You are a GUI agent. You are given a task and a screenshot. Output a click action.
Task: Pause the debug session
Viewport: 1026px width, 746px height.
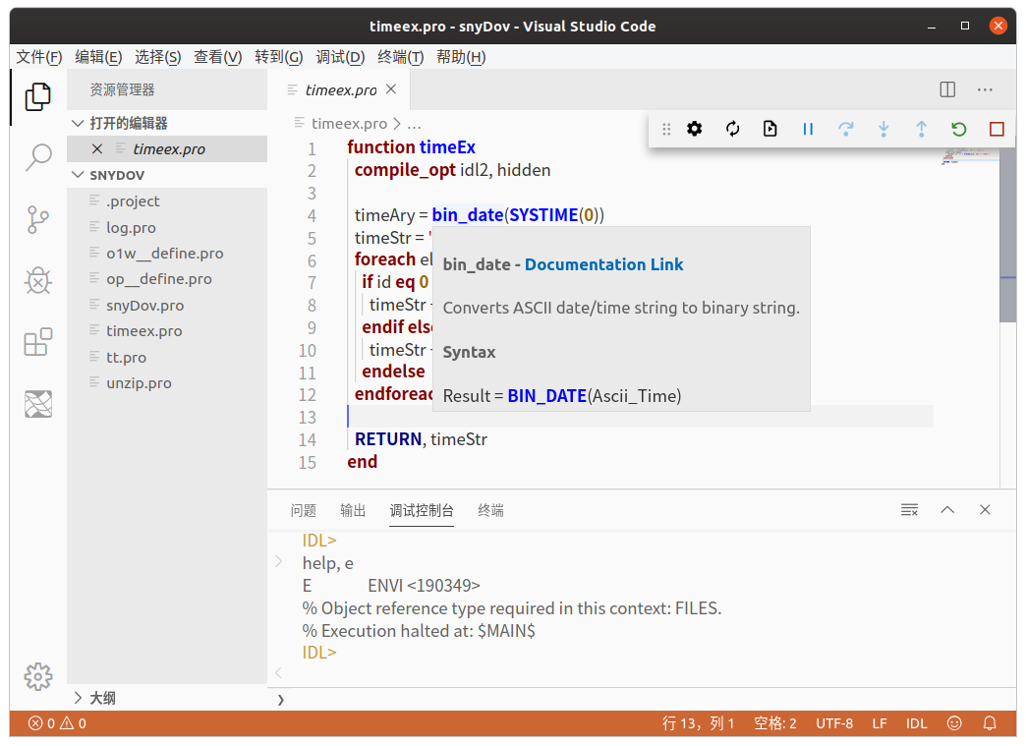(x=808, y=129)
